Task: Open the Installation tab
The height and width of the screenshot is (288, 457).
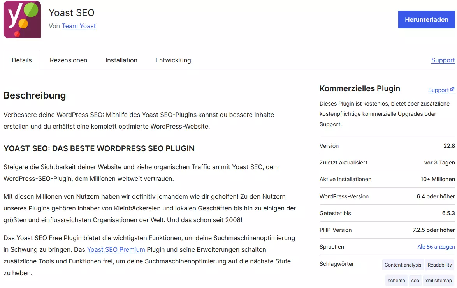Action: (121, 60)
